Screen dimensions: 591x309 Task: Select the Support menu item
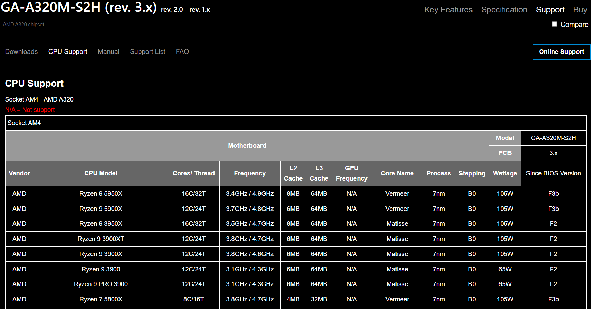coord(550,10)
